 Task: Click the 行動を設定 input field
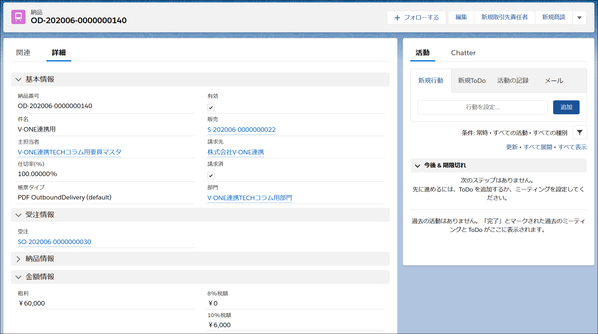482,107
